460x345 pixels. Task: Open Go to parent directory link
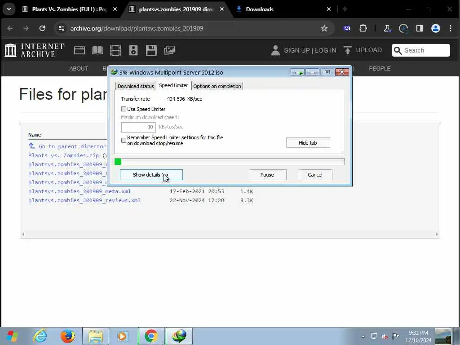coord(73,146)
